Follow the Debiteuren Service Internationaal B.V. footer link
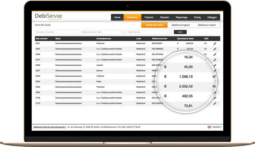Viewport: 255px width, 147px height. 49,127
